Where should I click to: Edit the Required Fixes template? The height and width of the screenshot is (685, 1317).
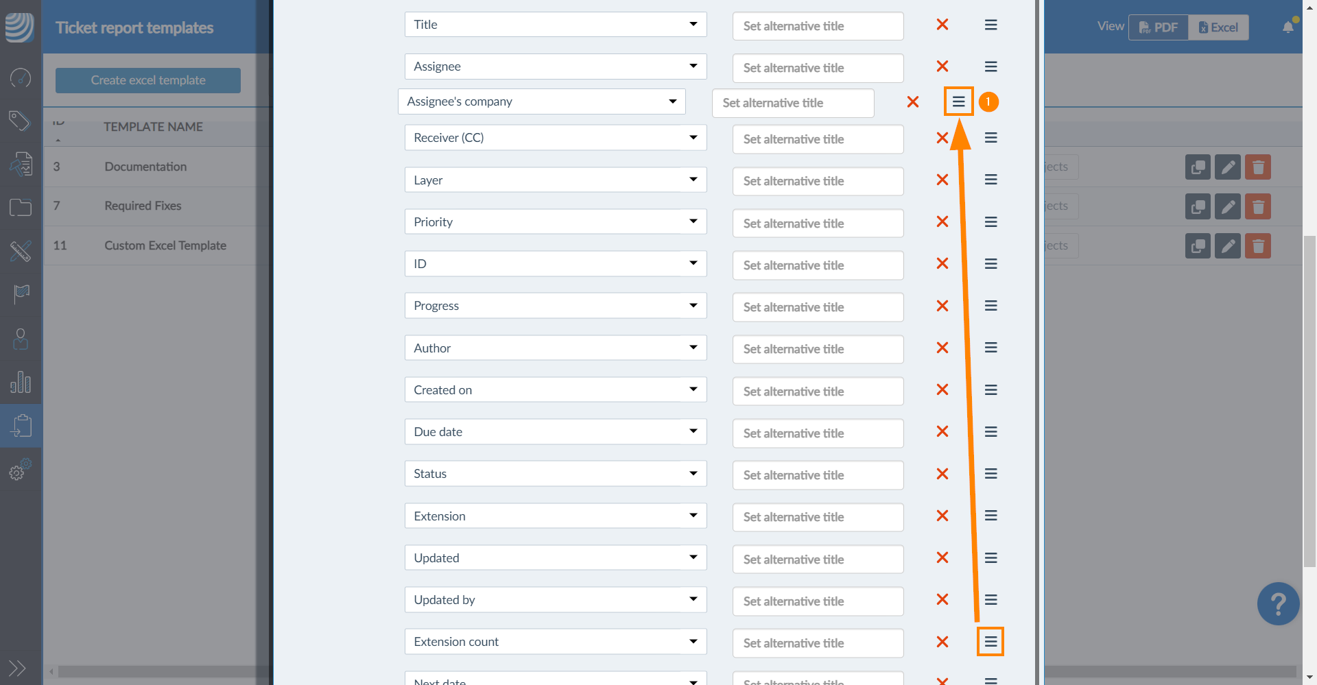pos(1228,206)
